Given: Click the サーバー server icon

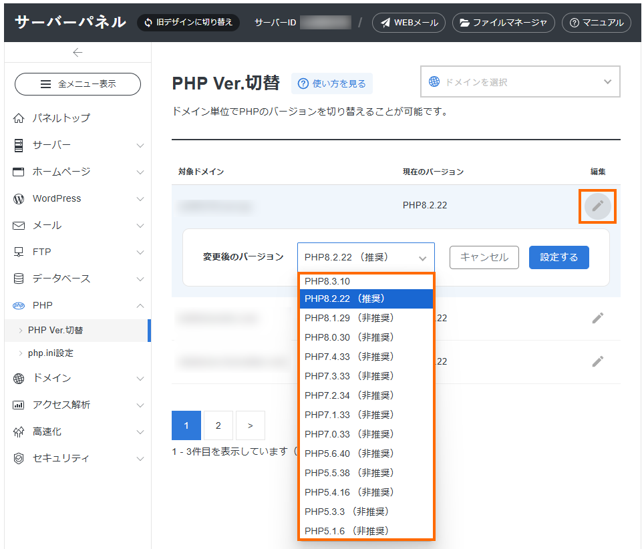Looking at the screenshot, I should click(x=19, y=146).
